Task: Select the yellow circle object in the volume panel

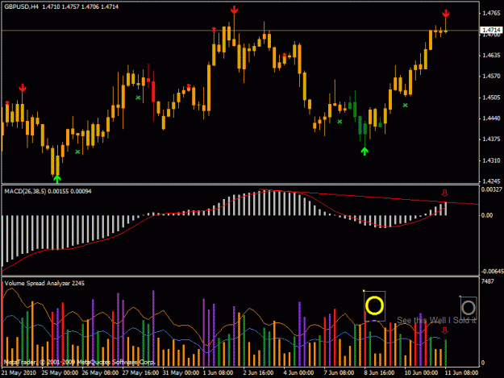Action: [x=374, y=305]
